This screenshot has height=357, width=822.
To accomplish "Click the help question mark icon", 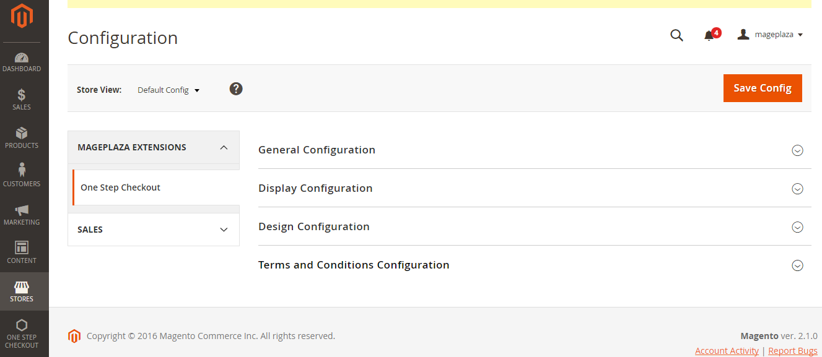I will (x=236, y=89).
